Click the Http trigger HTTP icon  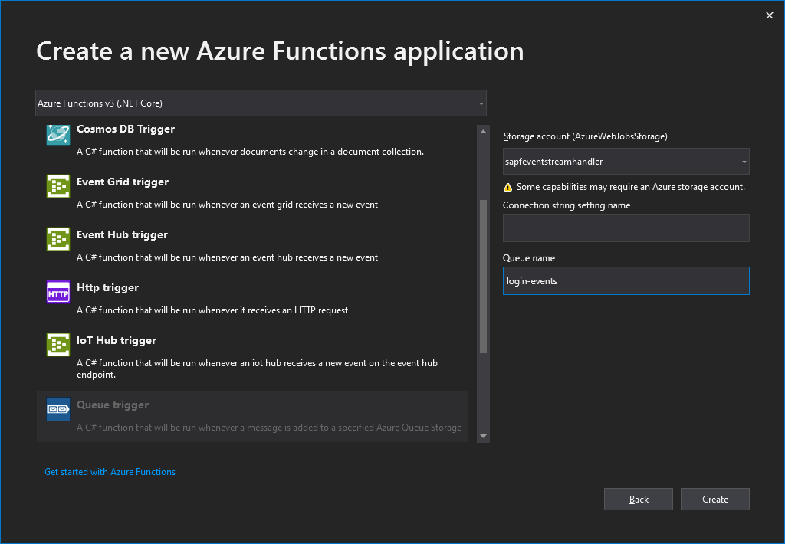[x=58, y=292]
